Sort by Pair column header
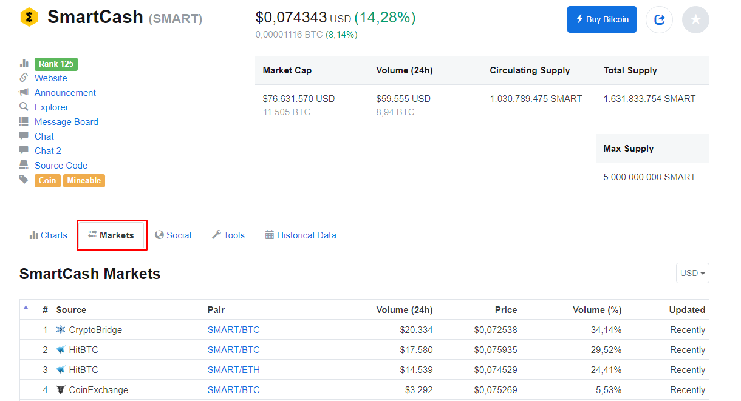This screenshot has height=401, width=741. (x=216, y=310)
